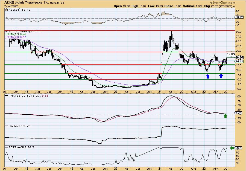Click the 70 label on the SCTR axis
This screenshot has height=171, width=246.
[237, 152]
